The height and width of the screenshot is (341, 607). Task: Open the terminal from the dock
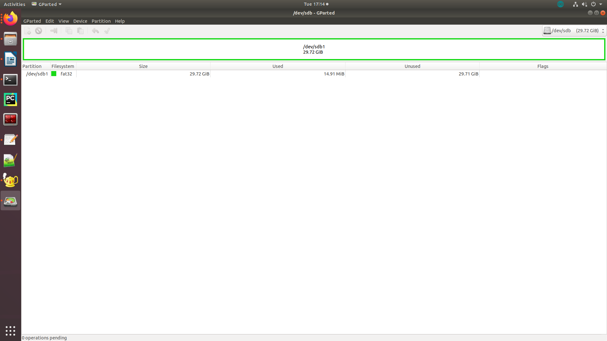click(x=10, y=80)
